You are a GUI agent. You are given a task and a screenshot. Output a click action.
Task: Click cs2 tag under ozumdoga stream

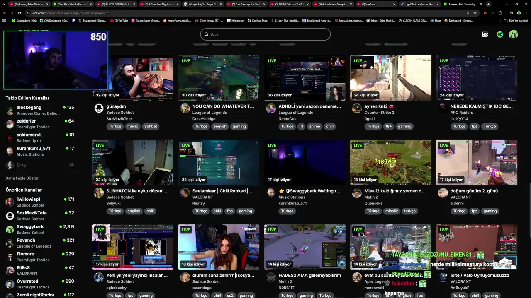[230, 296]
